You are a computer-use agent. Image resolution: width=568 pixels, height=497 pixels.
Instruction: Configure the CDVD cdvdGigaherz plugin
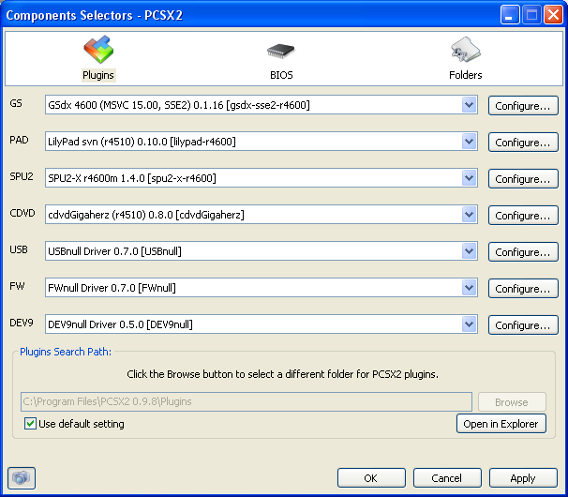523,216
